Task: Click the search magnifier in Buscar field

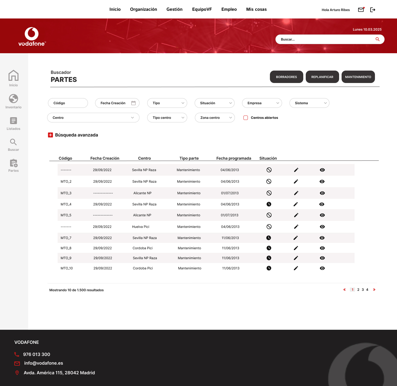Action: (x=377, y=39)
